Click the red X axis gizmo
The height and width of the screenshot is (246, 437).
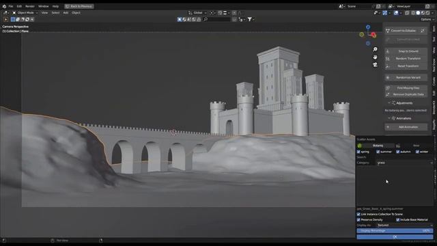pyautogui.click(x=373, y=35)
